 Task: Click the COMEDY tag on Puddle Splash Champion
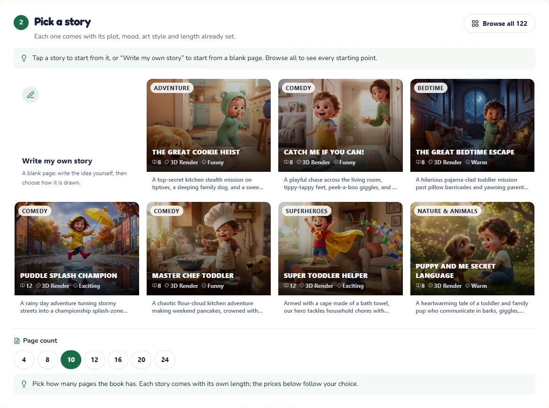click(x=35, y=211)
